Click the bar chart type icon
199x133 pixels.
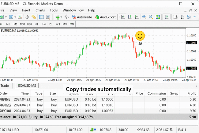(122, 17)
